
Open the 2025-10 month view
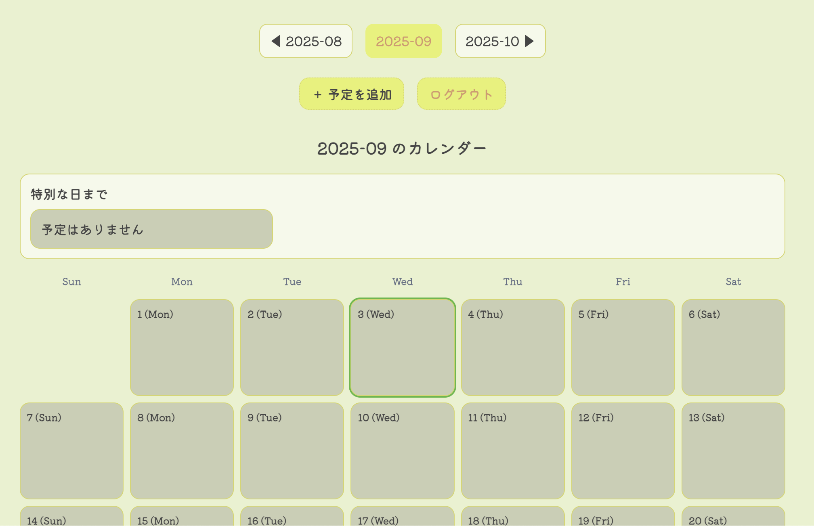pos(500,41)
